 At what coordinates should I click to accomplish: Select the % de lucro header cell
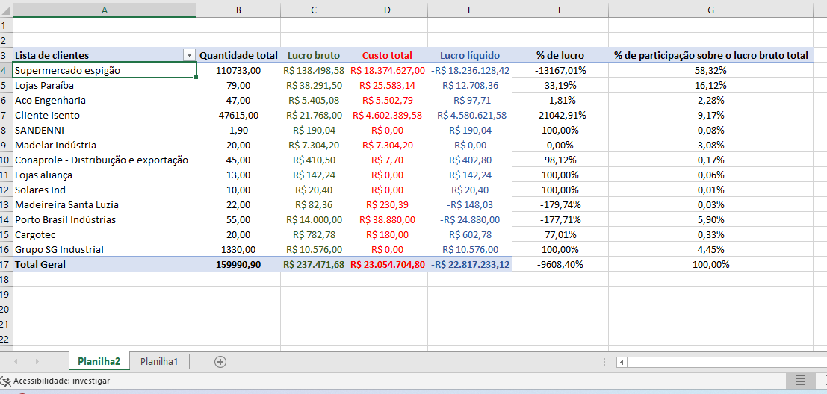(560, 55)
